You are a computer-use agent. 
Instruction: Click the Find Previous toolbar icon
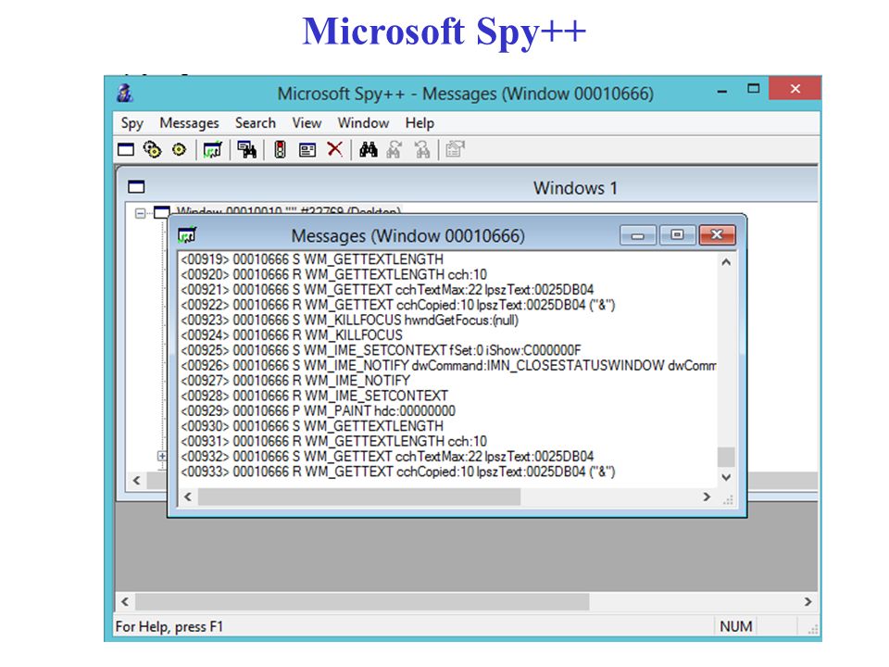[422, 150]
